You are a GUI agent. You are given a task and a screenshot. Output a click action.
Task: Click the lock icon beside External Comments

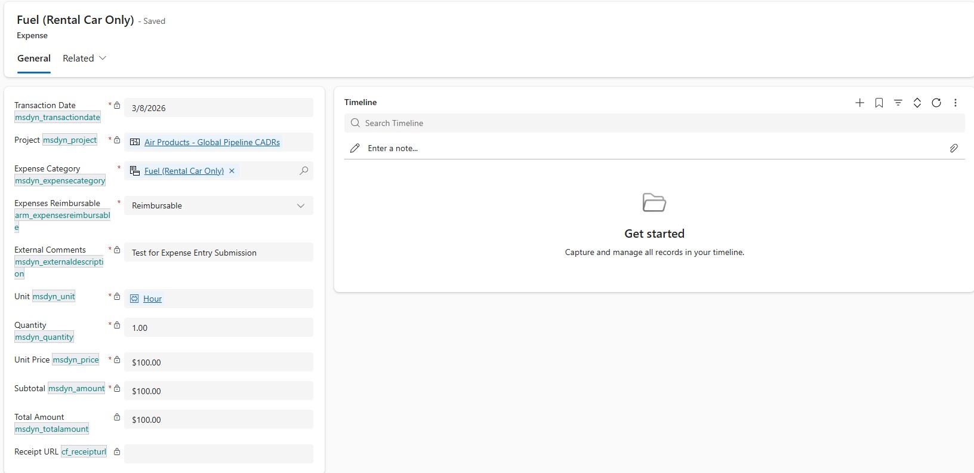(x=117, y=250)
